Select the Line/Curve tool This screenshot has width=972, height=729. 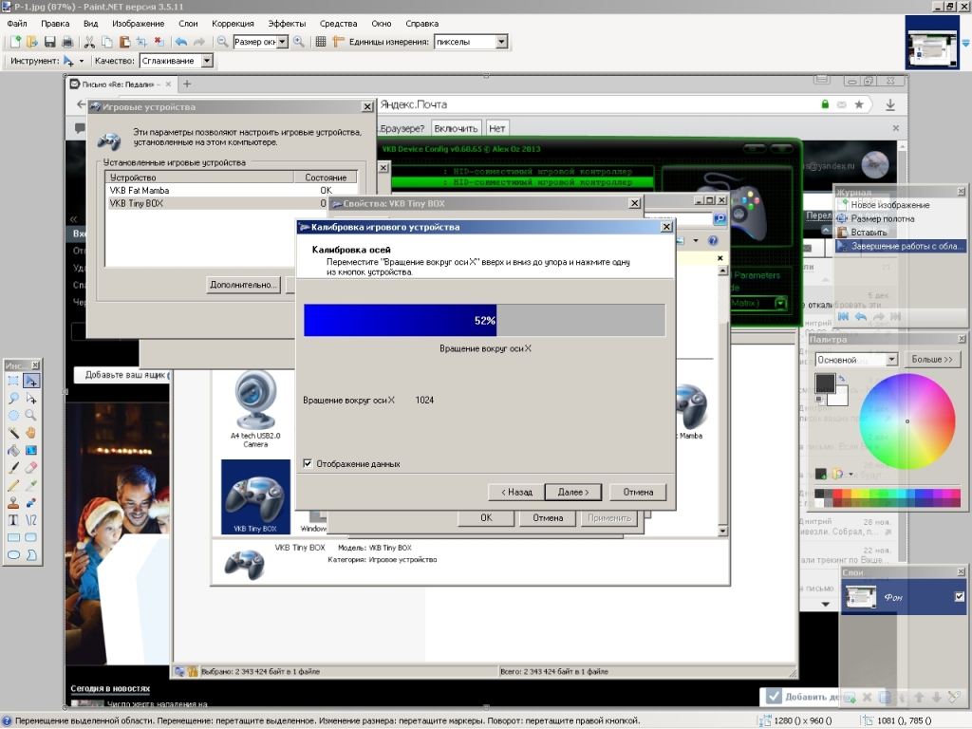31,519
